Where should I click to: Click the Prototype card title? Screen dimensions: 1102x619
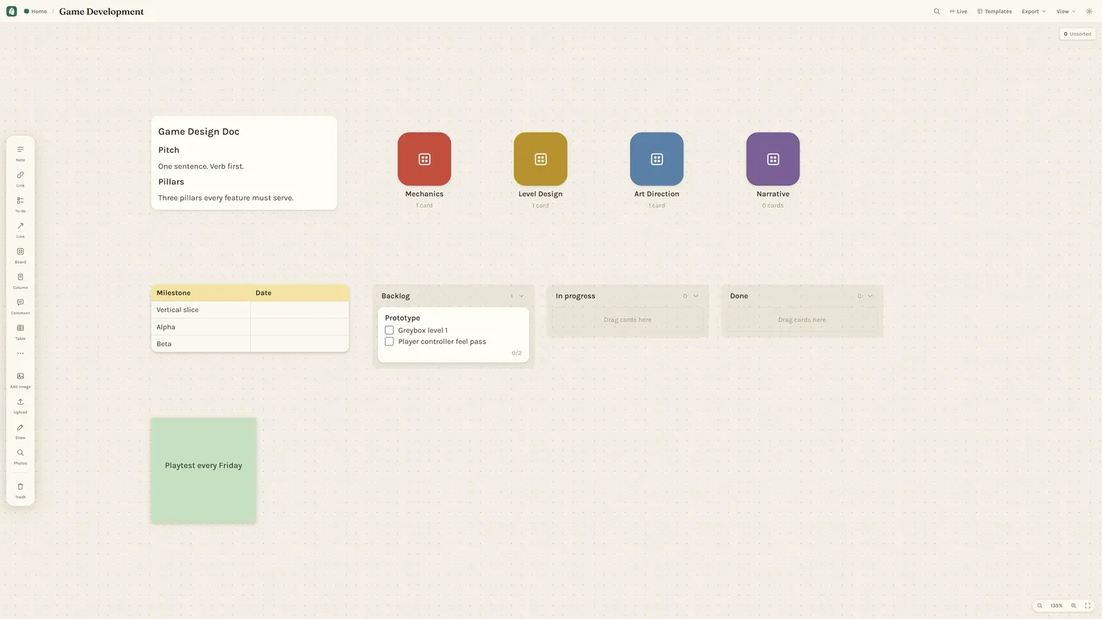pos(402,318)
